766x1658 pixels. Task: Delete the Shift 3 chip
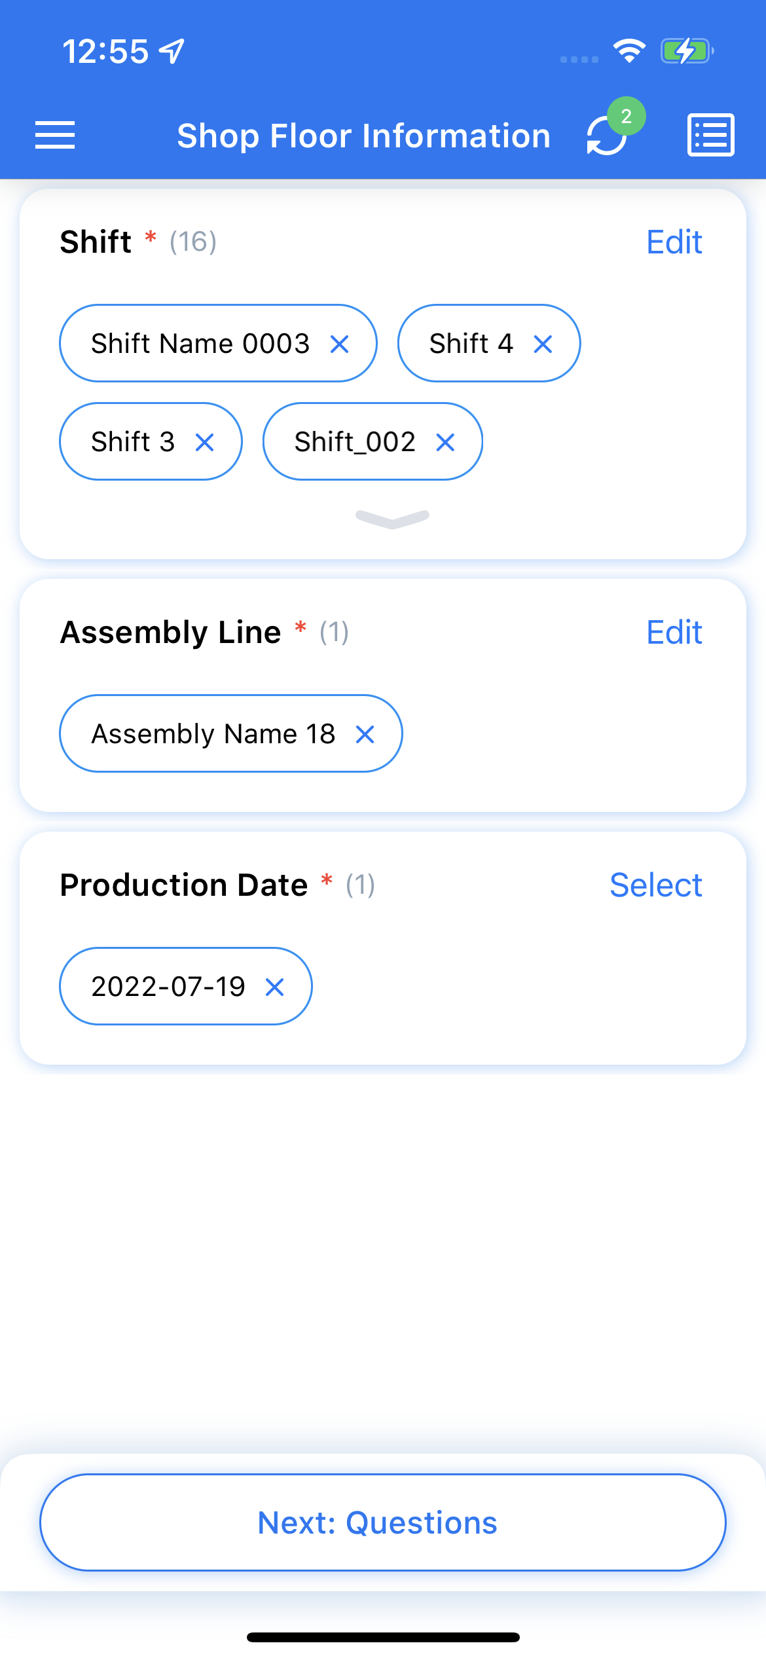pos(205,443)
